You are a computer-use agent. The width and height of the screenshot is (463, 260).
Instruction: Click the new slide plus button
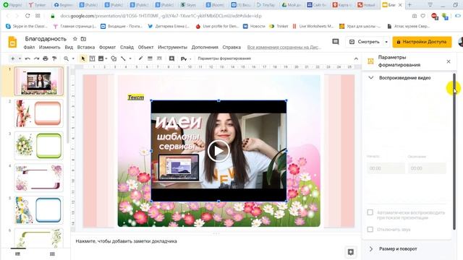(13, 58)
